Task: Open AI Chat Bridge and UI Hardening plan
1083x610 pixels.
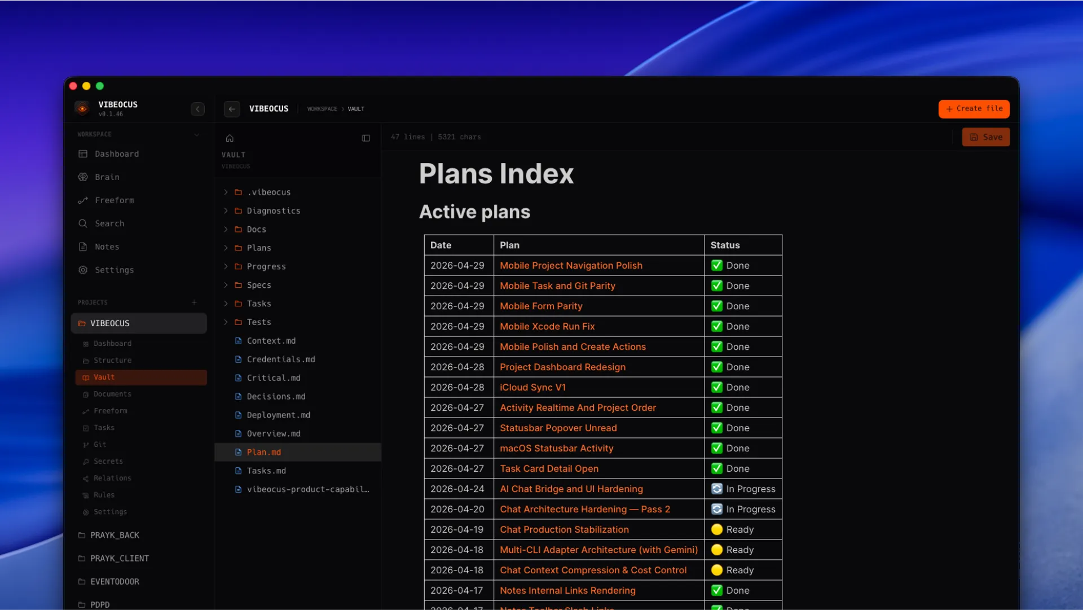Action: (x=571, y=489)
